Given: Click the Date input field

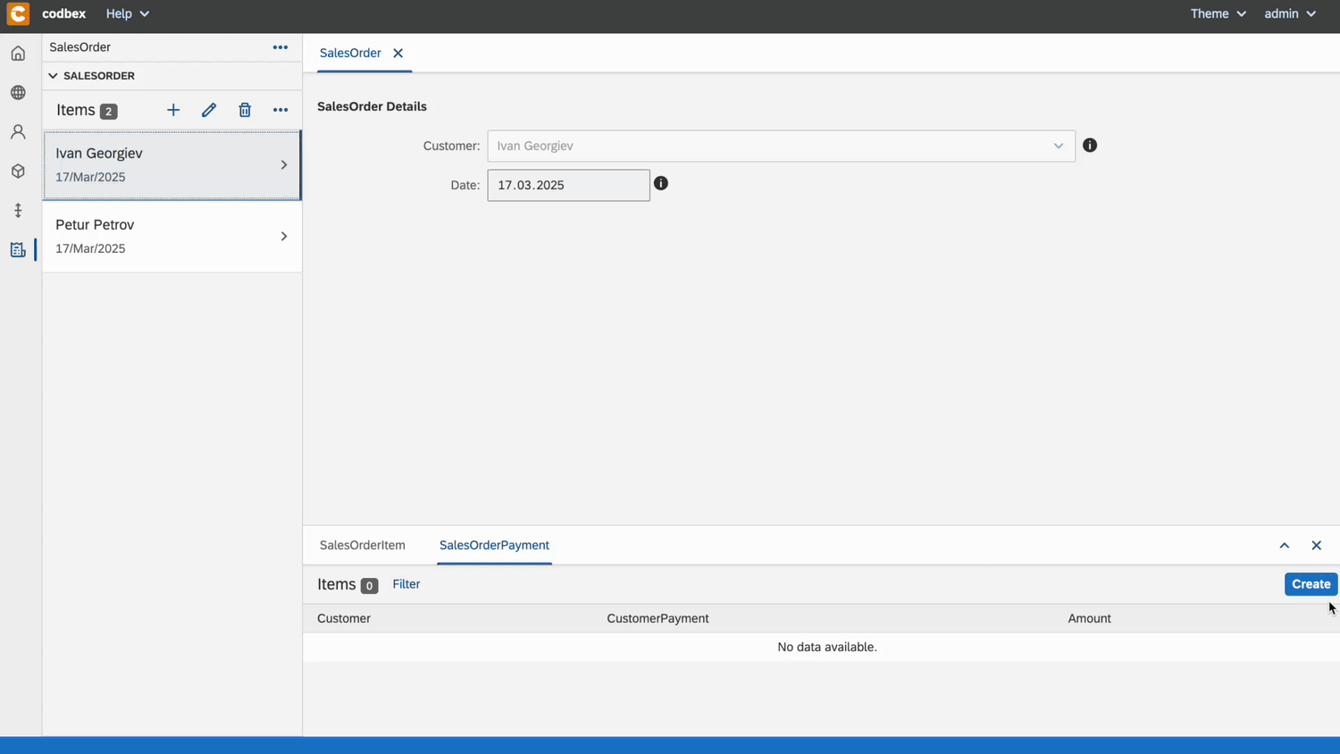Looking at the screenshot, I should coord(568,185).
